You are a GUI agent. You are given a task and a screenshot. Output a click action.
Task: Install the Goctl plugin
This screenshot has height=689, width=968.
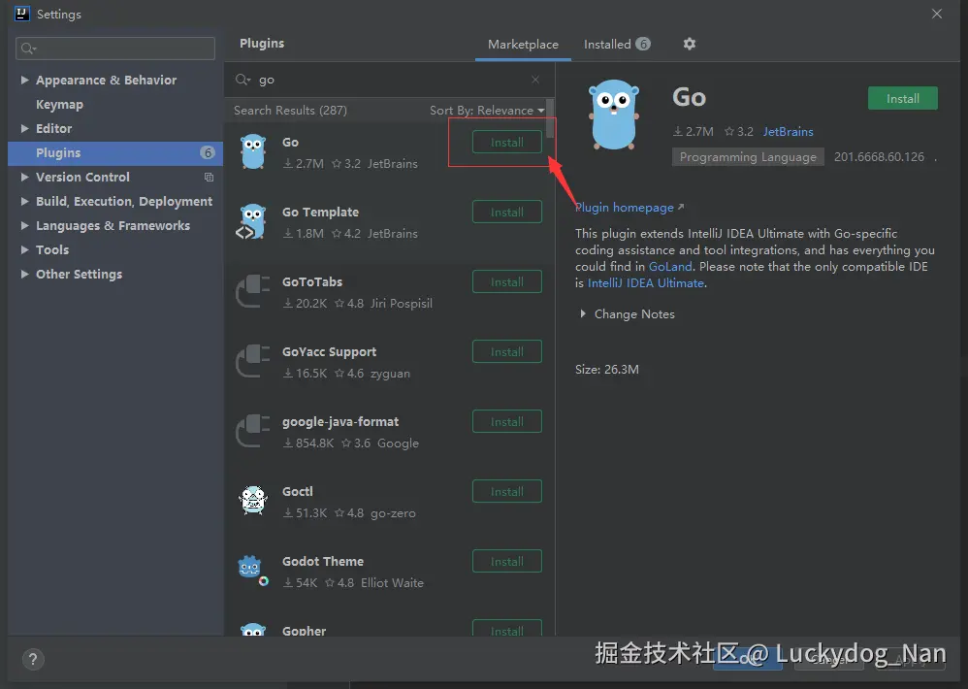(507, 491)
